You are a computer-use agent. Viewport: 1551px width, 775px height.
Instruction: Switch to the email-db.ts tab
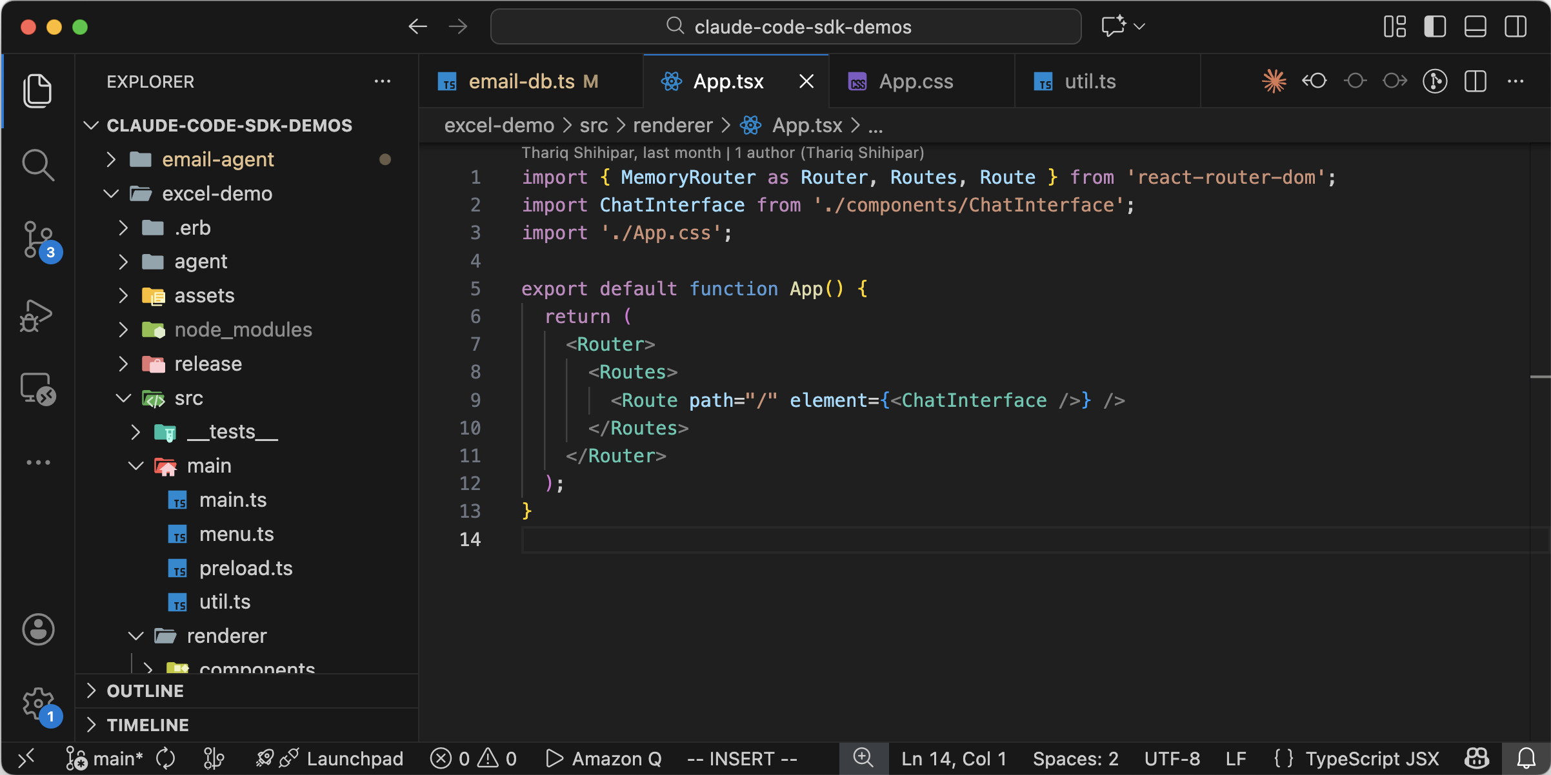coord(521,81)
